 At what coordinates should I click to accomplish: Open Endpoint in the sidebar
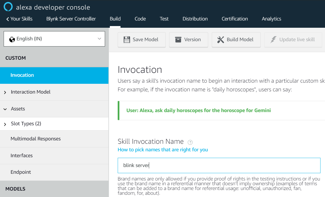pyautogui.click(x=54, y=172)
